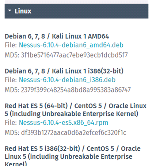Download Nessus-6.10.4-debian6_amd64.deb

coord(71,45)
